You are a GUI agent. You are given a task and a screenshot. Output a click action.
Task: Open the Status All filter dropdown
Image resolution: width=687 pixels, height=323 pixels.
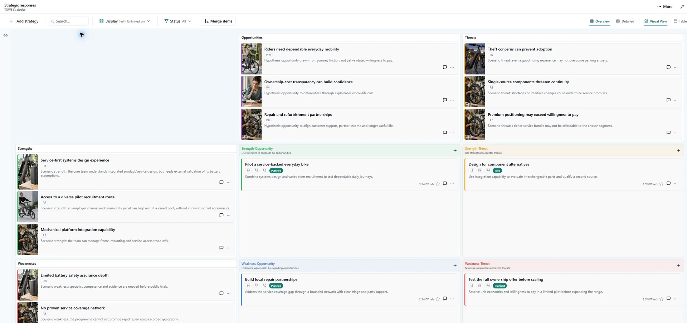pyautogui.click(x=177, y=21)
